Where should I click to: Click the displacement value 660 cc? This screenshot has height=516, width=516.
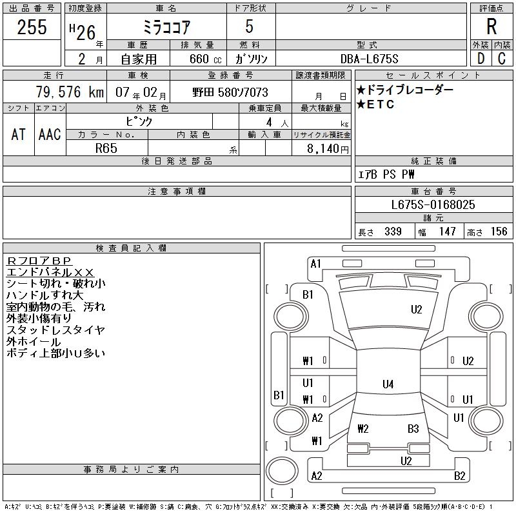pyautogui.click(x=205, y=59)
